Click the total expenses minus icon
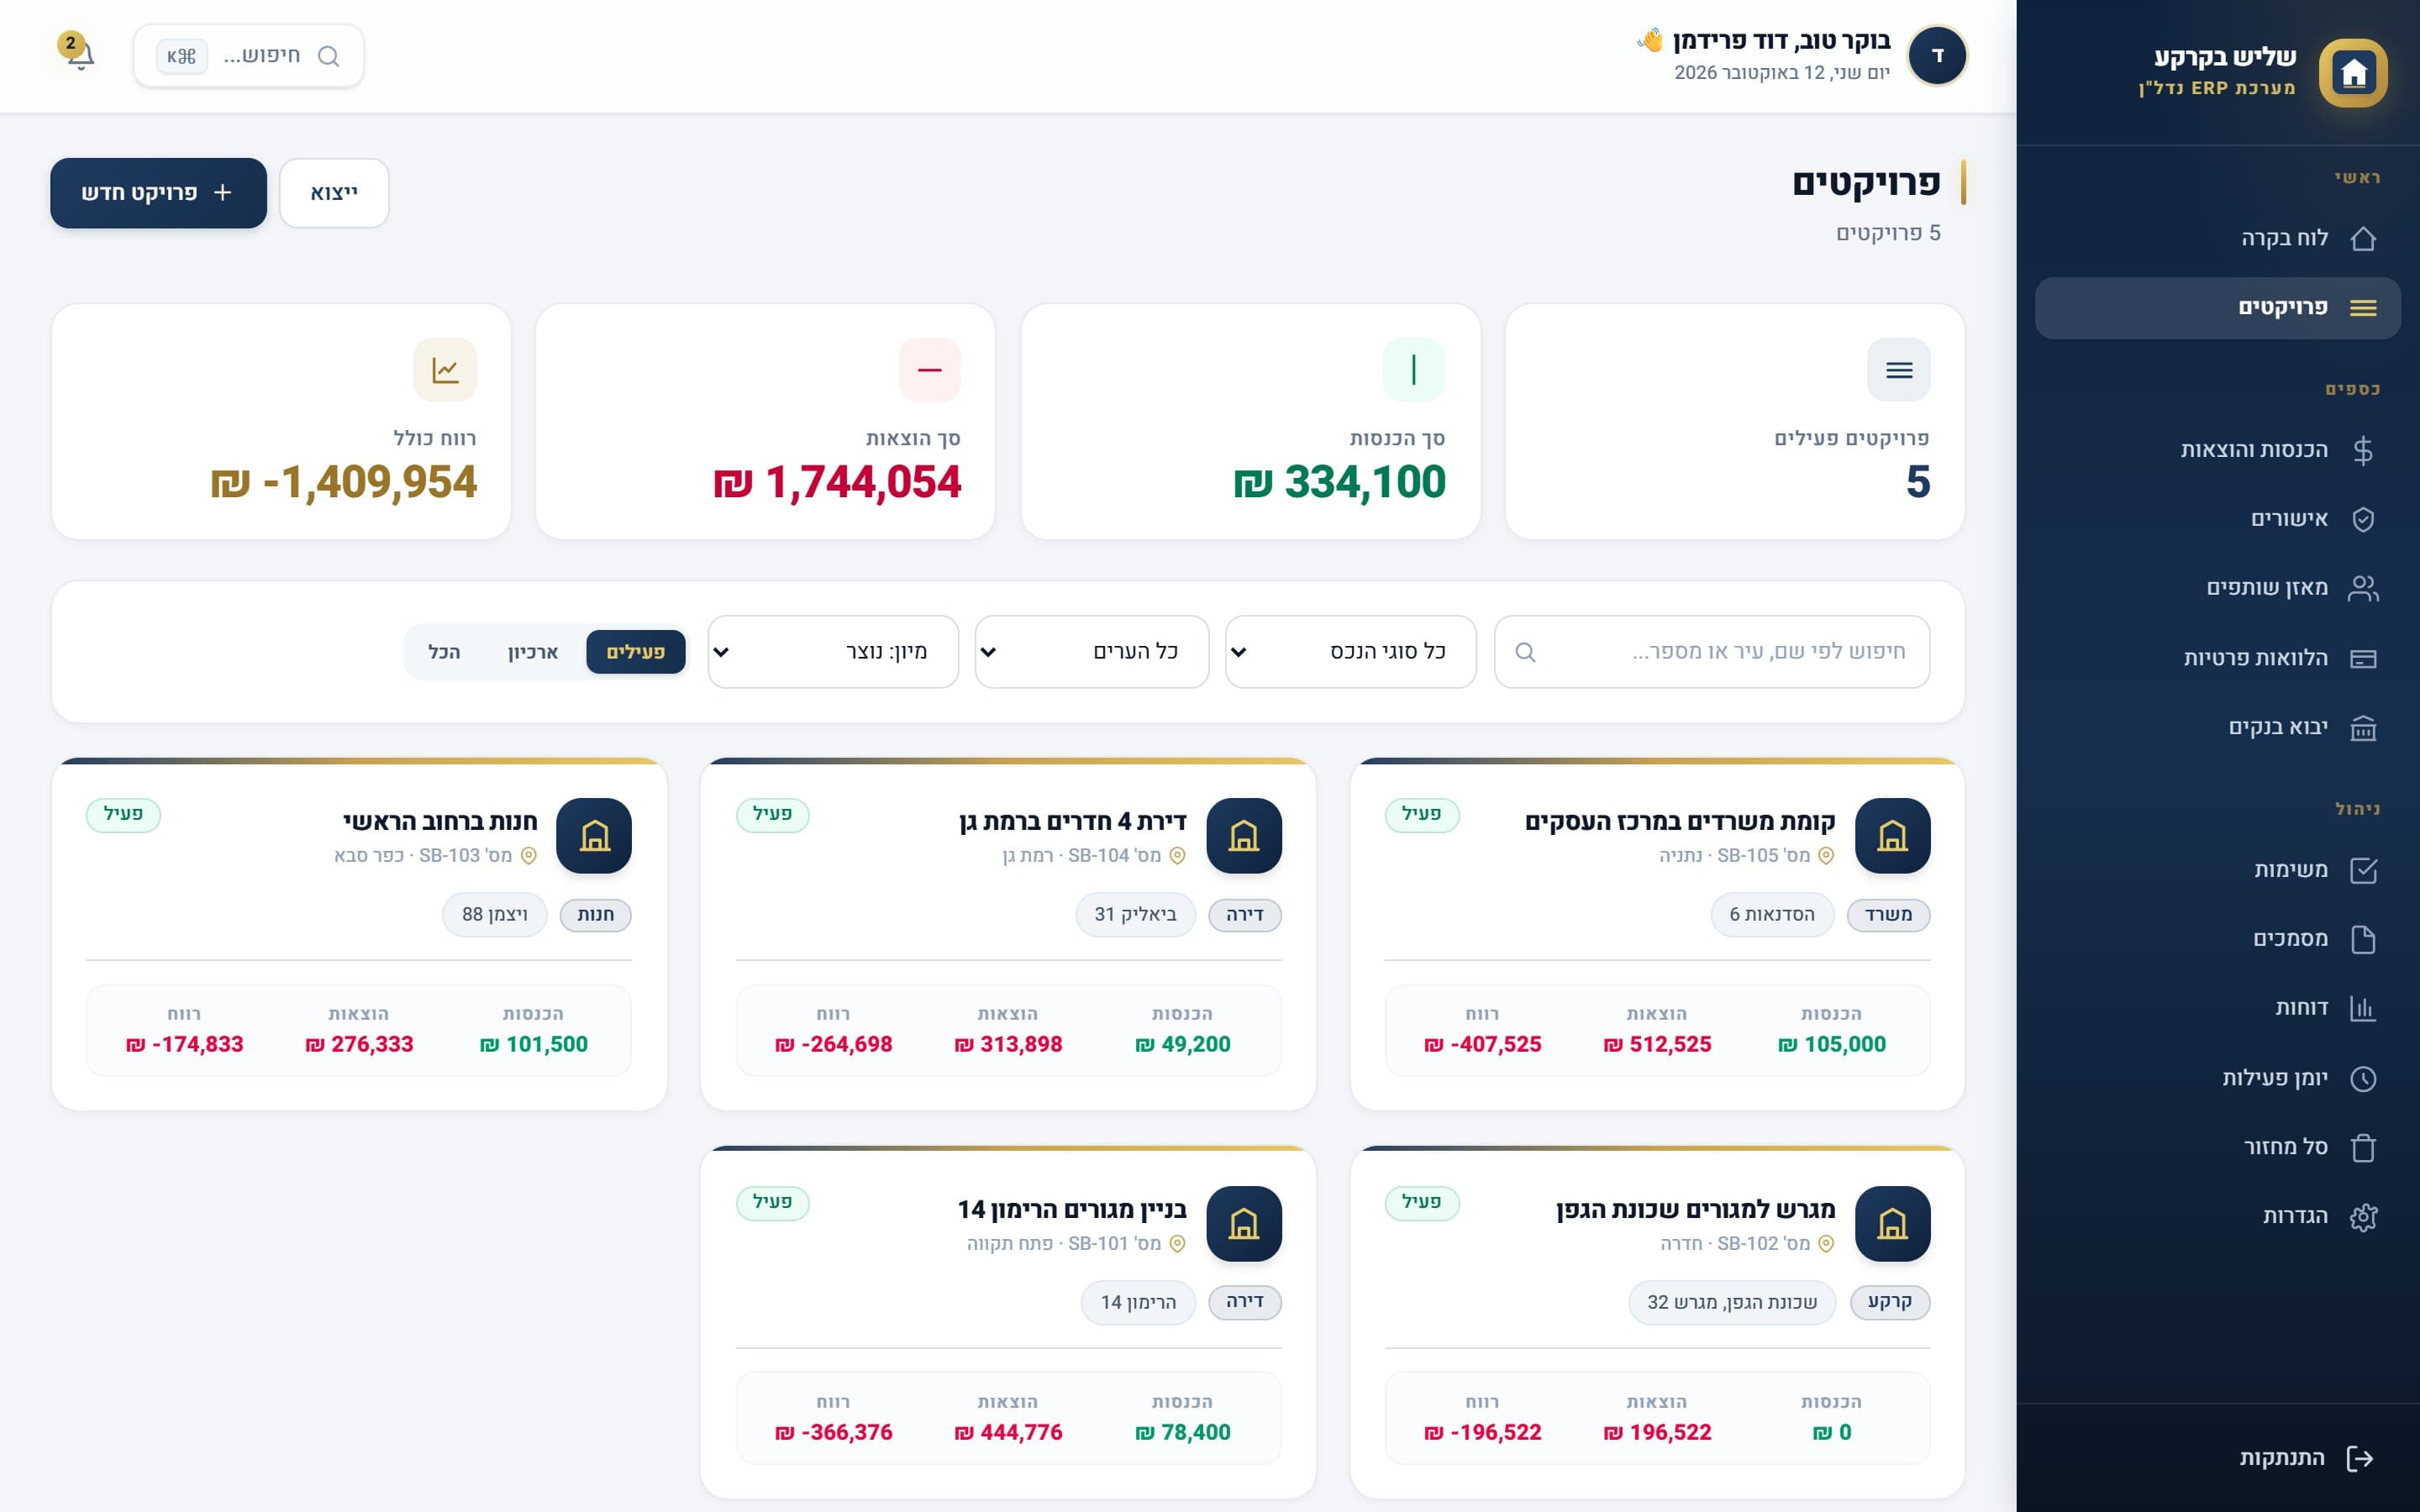The height and width of the screenshot is (1512, 2420). pyautogui.click(x=930, y=370)
